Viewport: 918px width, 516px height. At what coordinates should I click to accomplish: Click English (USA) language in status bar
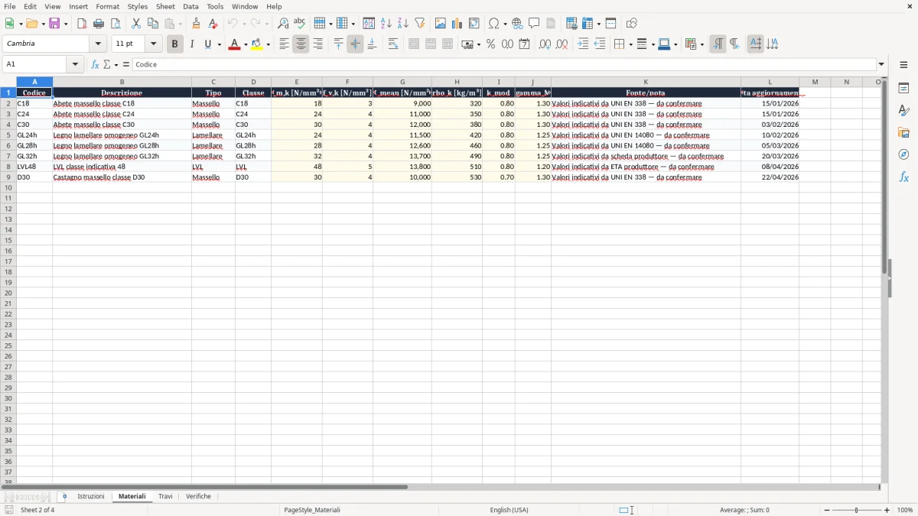click(x=509, y=510)
